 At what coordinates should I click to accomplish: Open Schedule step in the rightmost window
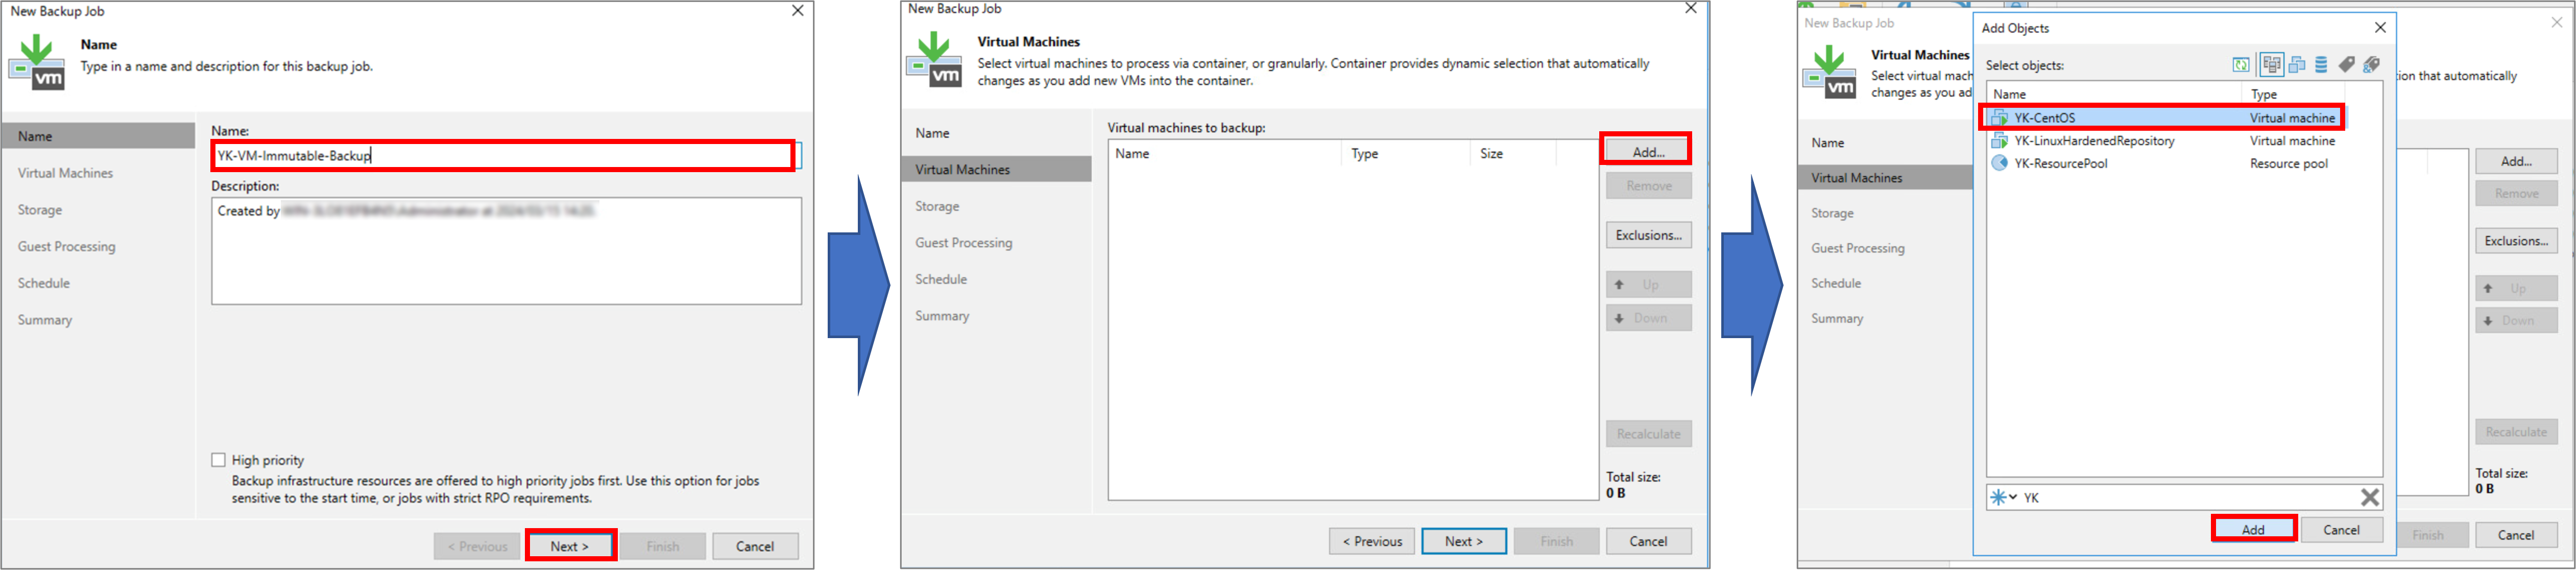pos(1836,283)
